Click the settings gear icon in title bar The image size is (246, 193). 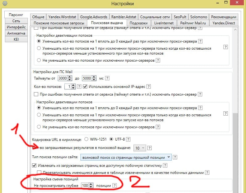click(5, 3)
